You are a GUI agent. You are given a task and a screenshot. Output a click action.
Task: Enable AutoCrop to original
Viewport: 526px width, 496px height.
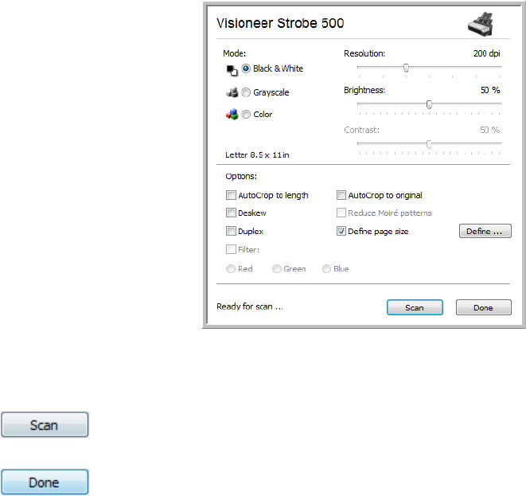pos(341,195)
